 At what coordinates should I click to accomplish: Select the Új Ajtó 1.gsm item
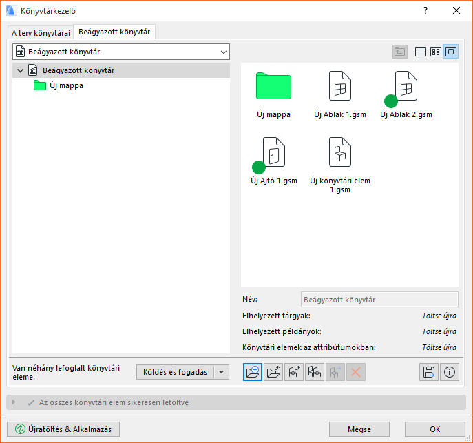273,161
